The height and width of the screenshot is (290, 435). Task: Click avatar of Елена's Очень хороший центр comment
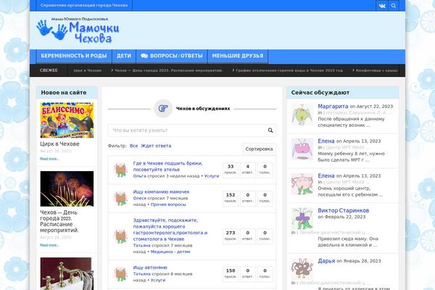302,184
